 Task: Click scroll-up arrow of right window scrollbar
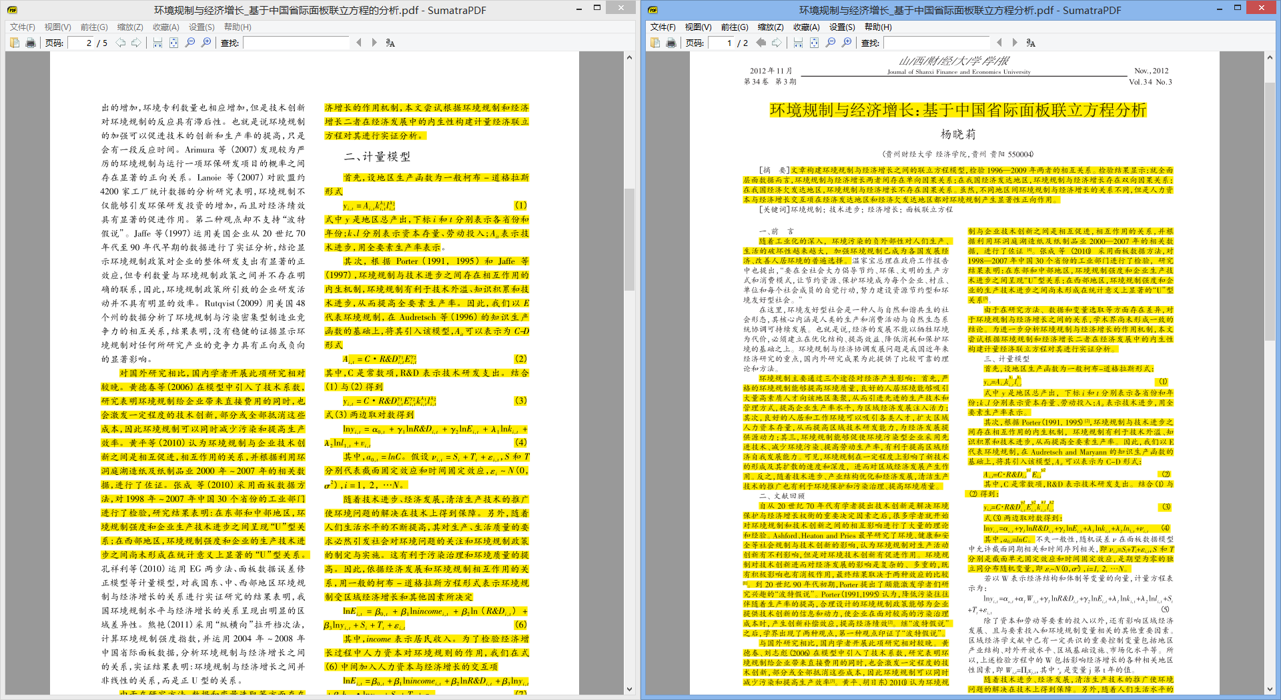(x=1270, y=58)
